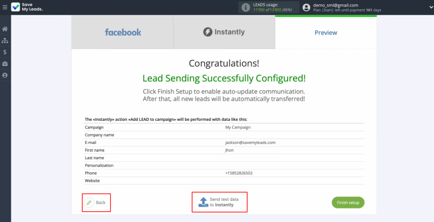
Task: Click the pencil icon beside Back
Action: tap(89, 203)
